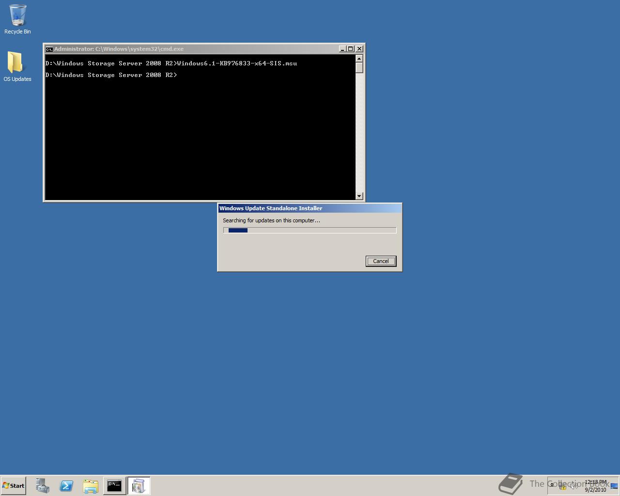Image resolution: width=620 pixels, height=496 pixels.
Task: Select the Update Standalone Installer taskbar button
Action: [x=139, y=485]
